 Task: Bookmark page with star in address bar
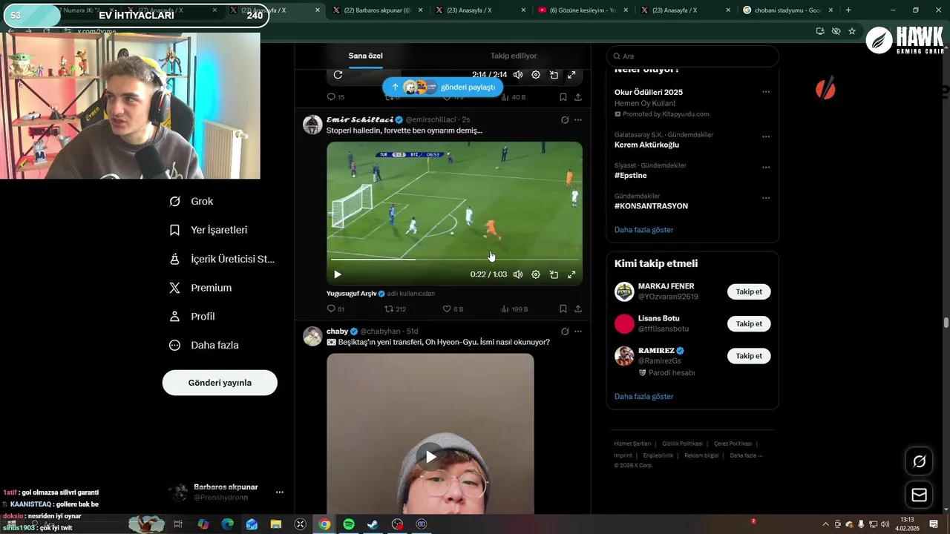coord(852,31)
